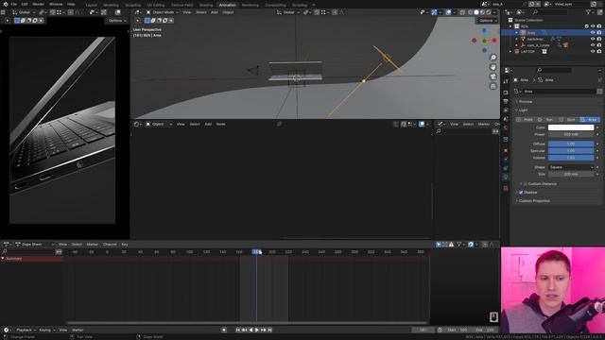Select the Point light type
The width and height of the screenshot is (605, 340).
point(525,120)
